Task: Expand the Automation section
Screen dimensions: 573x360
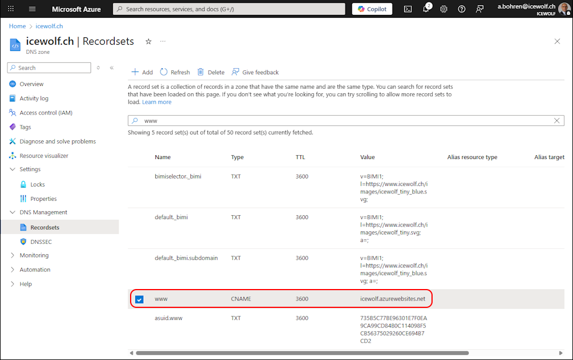Action: point(13,270)
